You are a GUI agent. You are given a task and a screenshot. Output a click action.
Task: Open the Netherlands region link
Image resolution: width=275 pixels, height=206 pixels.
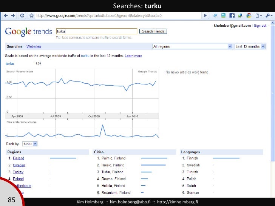click(x=23, y=186)
